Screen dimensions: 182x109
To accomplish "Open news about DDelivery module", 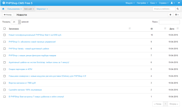I will pyautogui.click(x=47, y=76).
